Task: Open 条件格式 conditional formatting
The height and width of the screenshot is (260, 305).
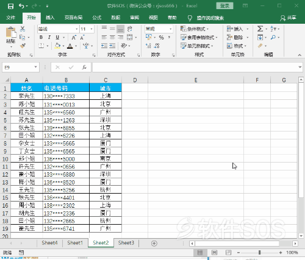Action: point(195,29)
